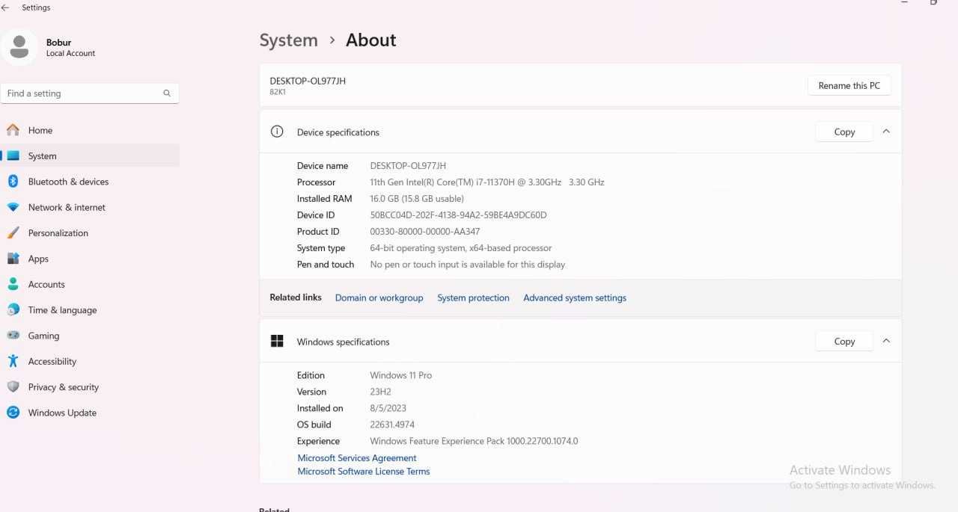The height and width of the screenshot is (512, 958).
Task: Click the Network wifi icon
Action: pyautogui.click(x=13, y=207)
